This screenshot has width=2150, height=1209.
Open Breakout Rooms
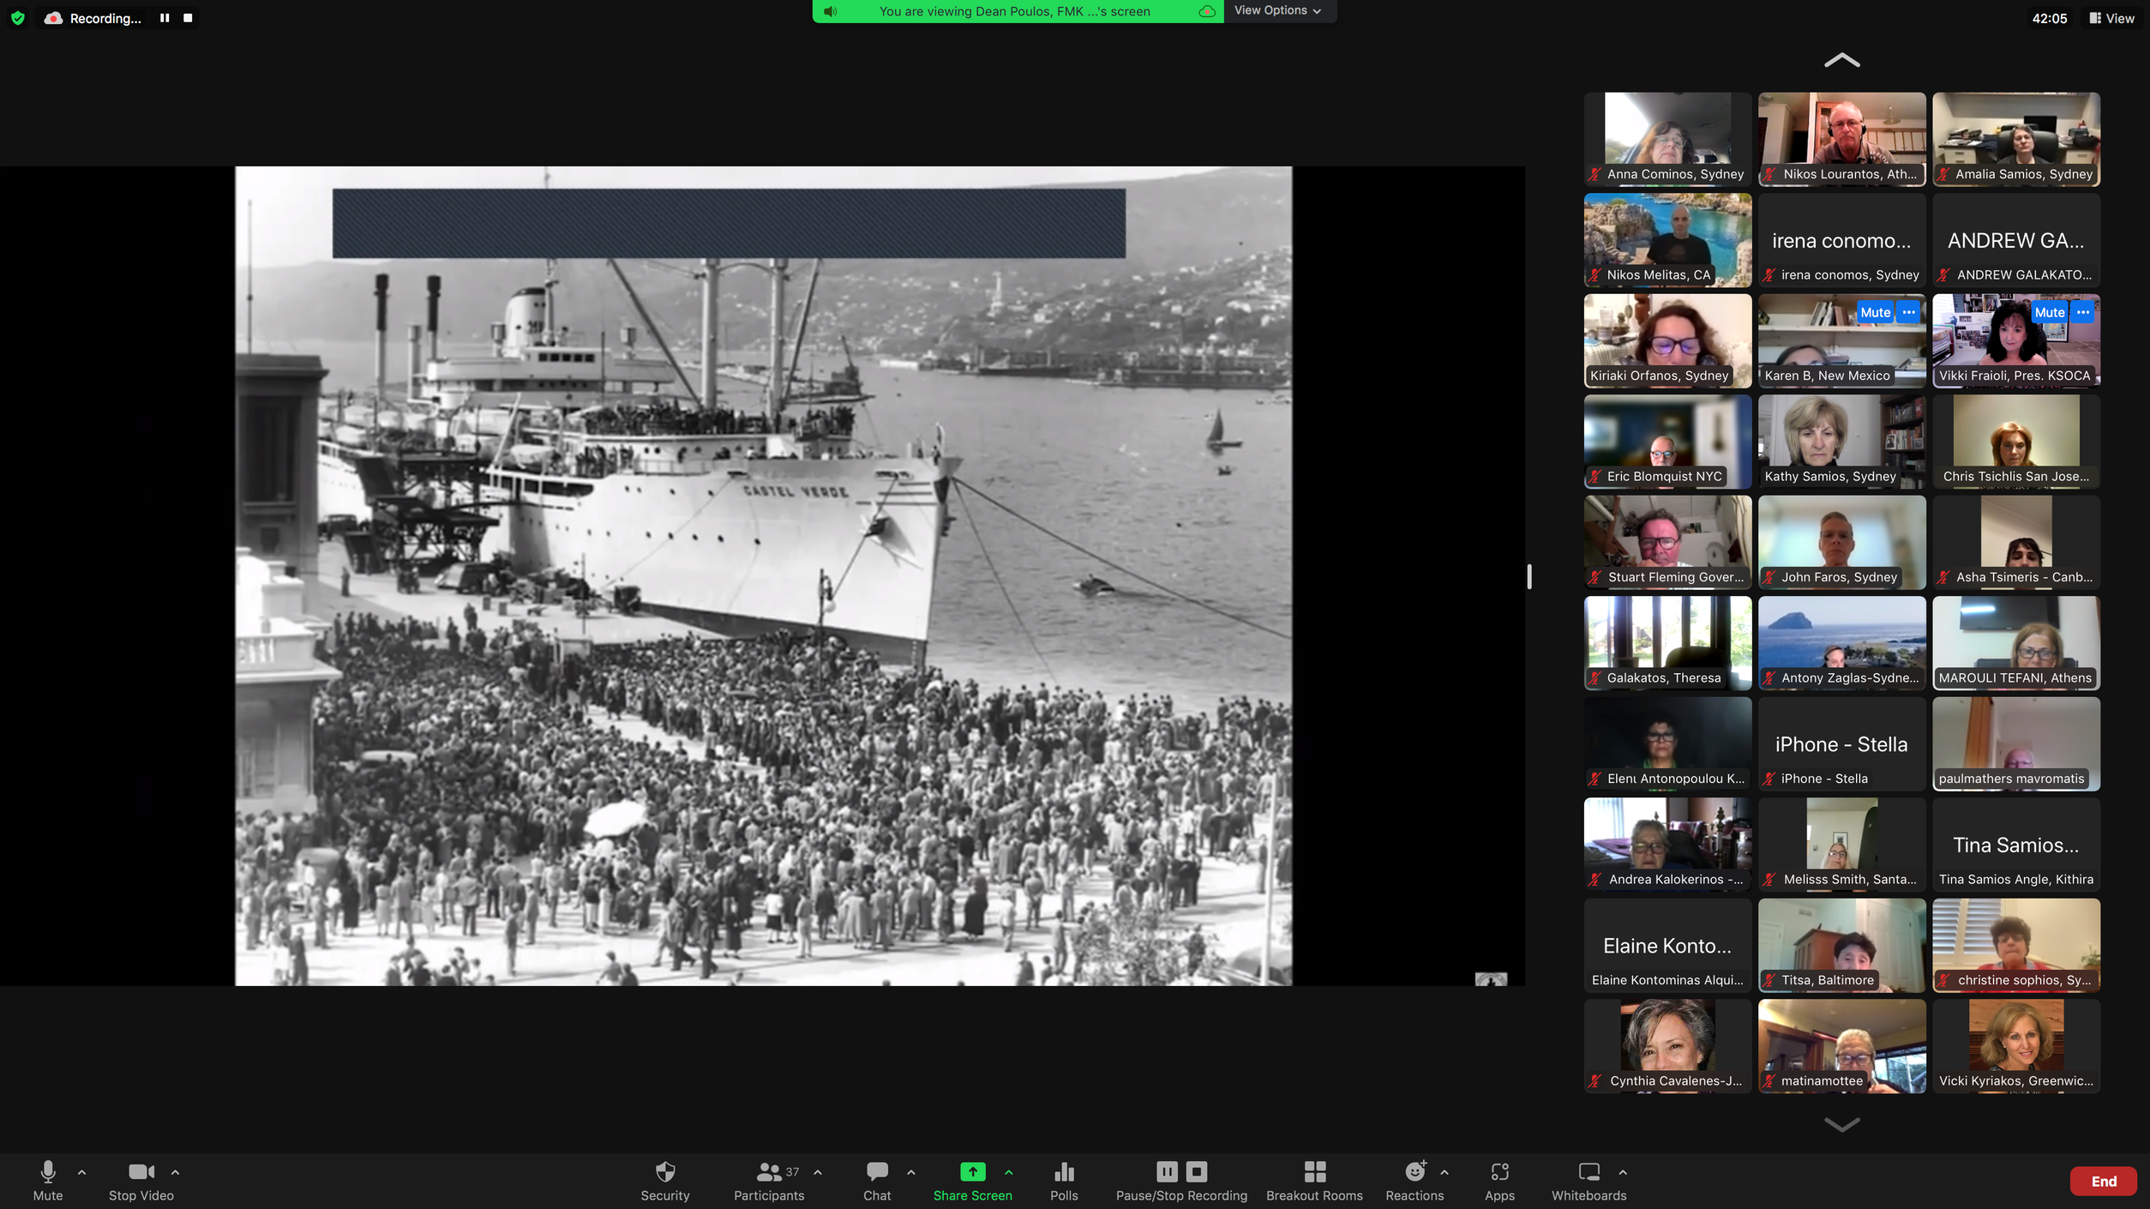tap(1314, 1172)
